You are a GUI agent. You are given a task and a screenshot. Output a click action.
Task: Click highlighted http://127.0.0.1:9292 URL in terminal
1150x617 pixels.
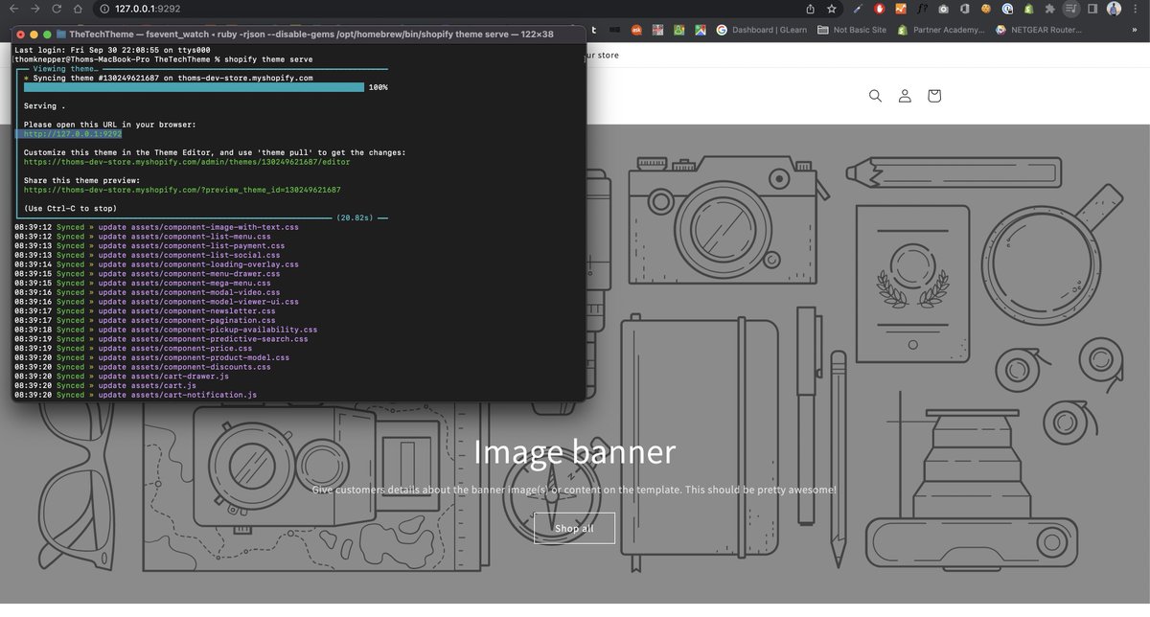[x=73, y=134]
